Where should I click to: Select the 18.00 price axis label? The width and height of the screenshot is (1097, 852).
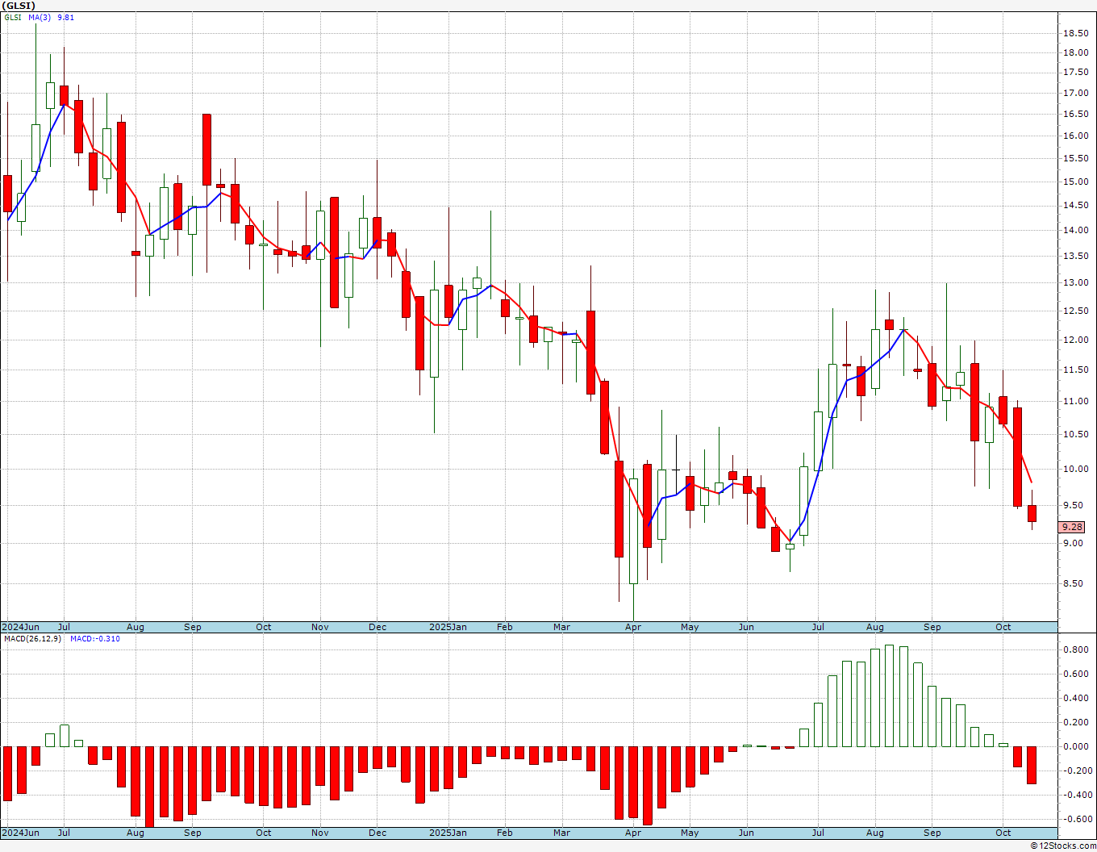(1075, 52)
